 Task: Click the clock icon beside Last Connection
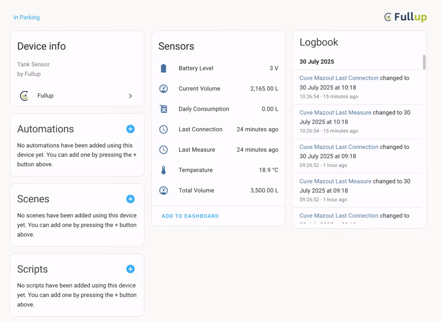click(x=163, y=129)
